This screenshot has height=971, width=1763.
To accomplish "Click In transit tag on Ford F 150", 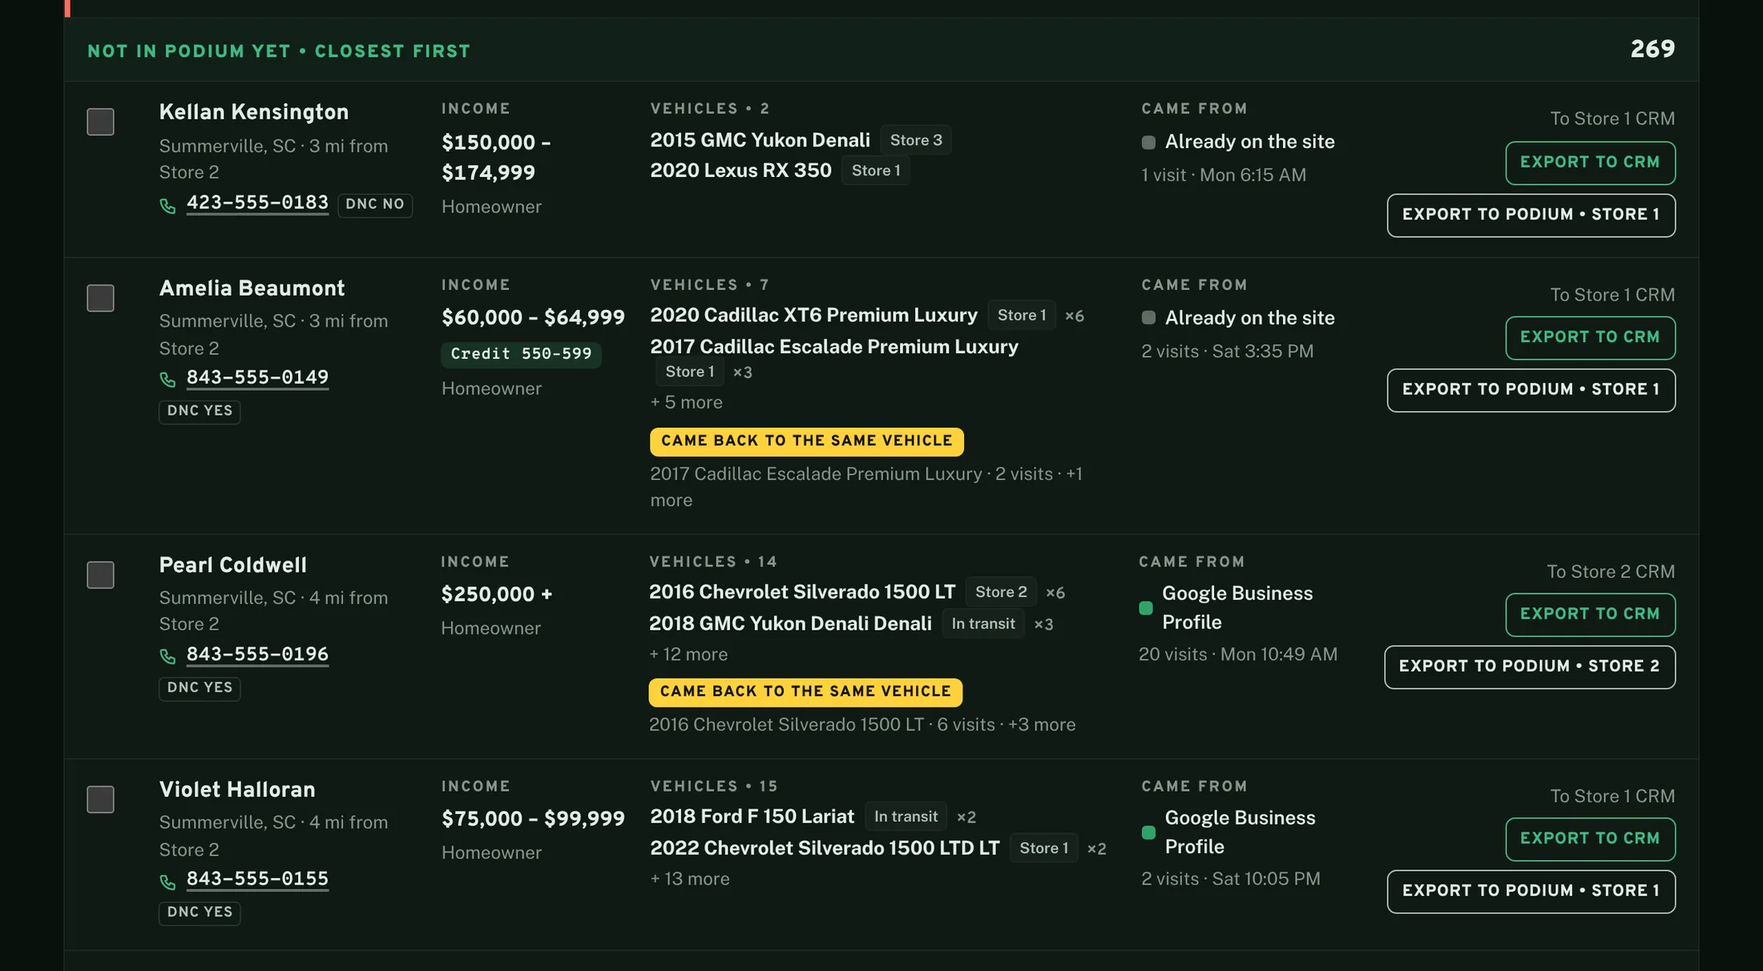I will [906, 816].
